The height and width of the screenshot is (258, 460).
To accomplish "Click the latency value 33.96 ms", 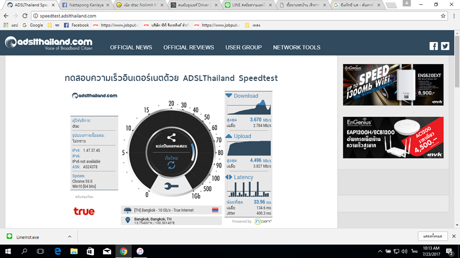I will pos(262,202).
